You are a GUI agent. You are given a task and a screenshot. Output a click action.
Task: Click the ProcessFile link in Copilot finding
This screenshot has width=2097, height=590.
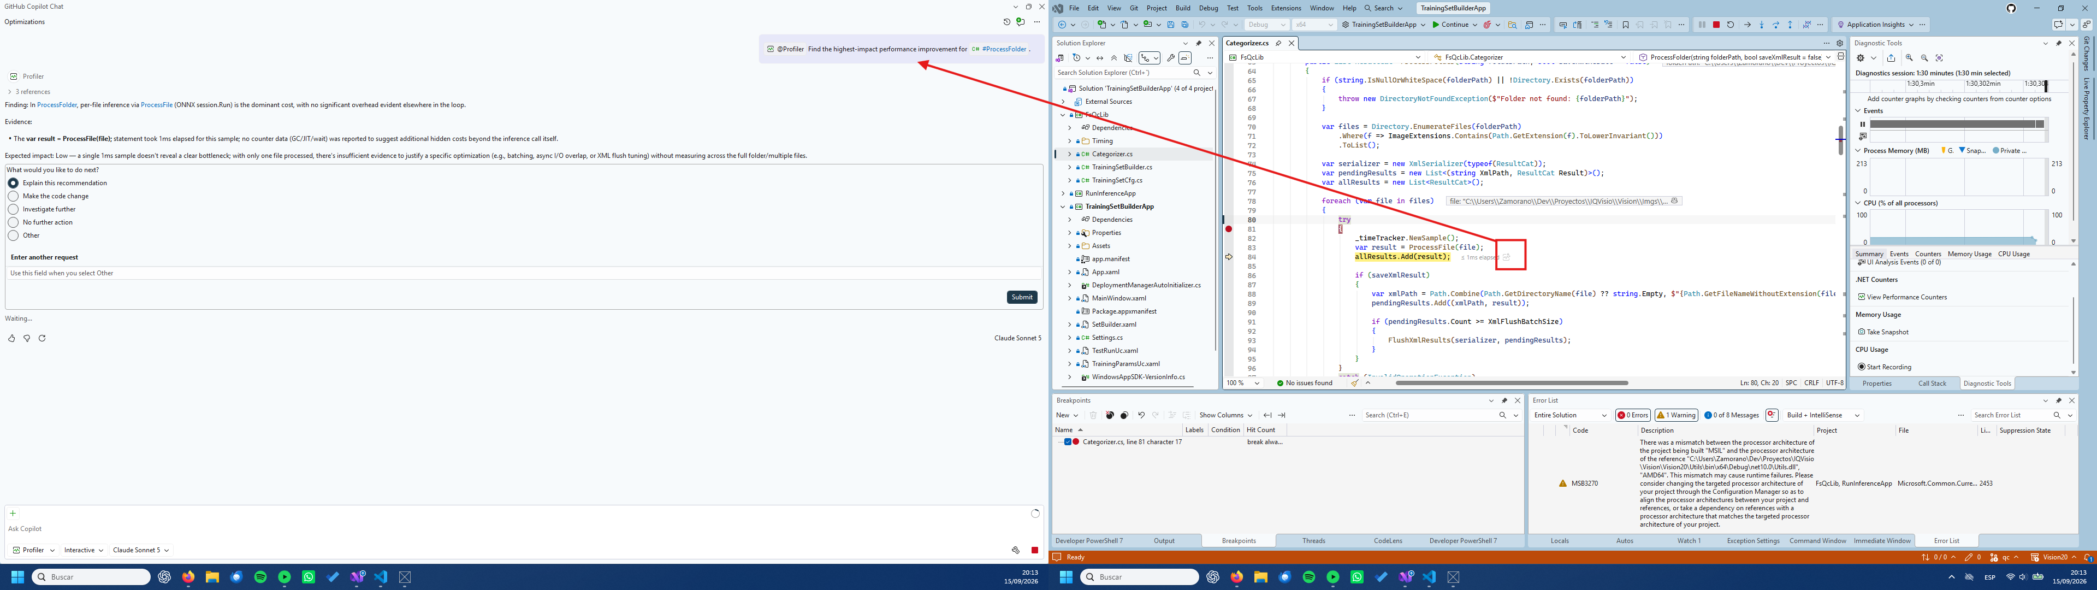point(157,105)
